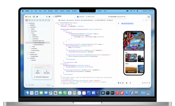175x106 pixels.
Task: Select the Project navigator folder icon
Action: [x=27, y=20]
